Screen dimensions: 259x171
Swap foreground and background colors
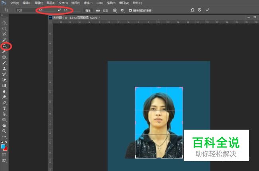pyautogui.click(x=6, y=142)
